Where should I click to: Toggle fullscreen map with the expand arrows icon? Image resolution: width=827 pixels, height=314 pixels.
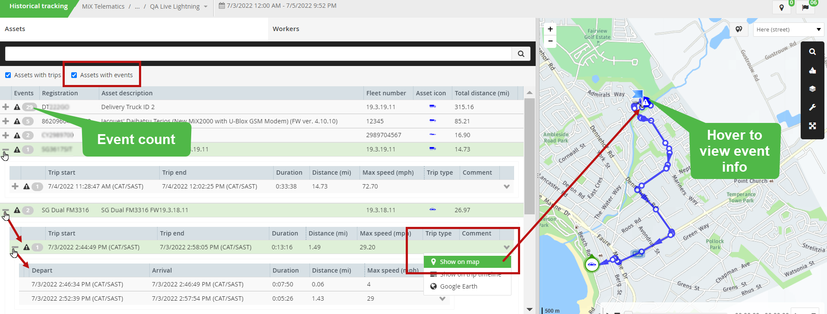click(x=812, y=126)
